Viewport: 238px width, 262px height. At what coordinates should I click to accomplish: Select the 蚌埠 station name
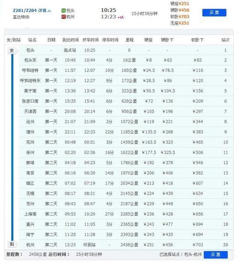pos(30,163)
